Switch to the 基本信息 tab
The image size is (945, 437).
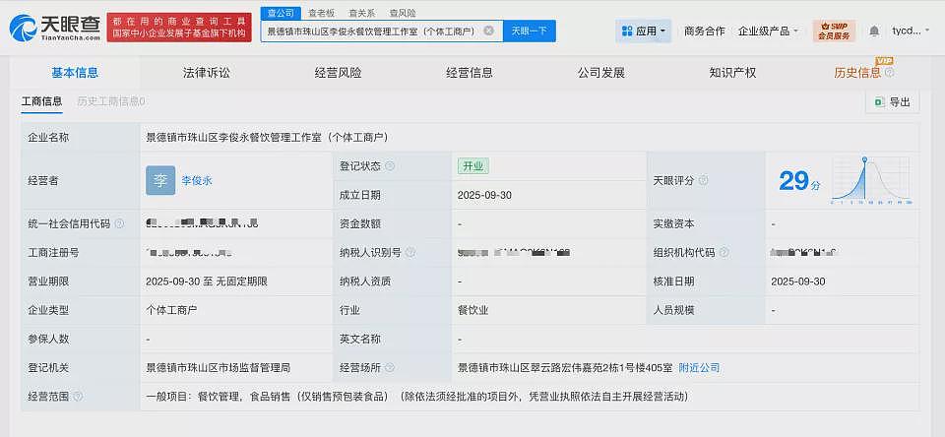point(75,73)
